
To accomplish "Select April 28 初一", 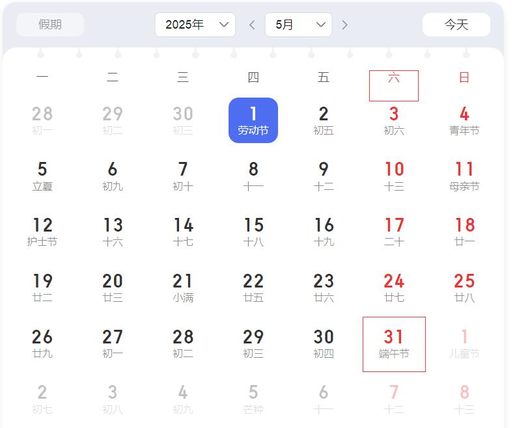I will click(42, 120).
